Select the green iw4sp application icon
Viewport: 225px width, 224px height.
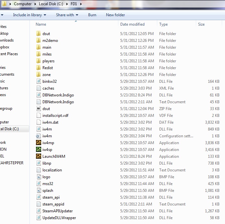(39, 149)
